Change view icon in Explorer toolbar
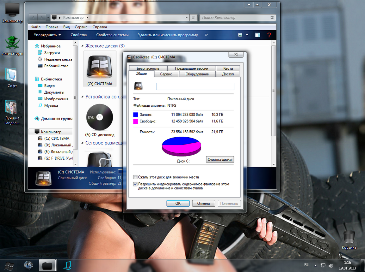This screenshot has height=272, width=365. click(x=240, y=35)
